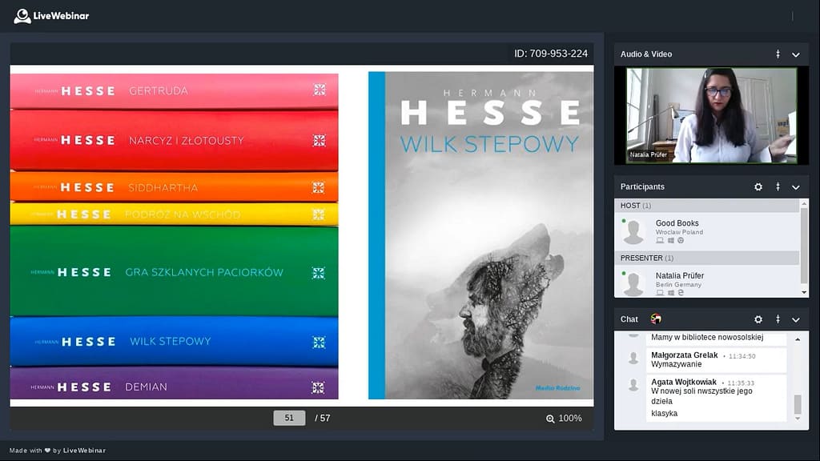The height and width of the screenshot is (461, 820).
Task: Open the Audio & Video panel options menu
Action: click(x=778, y=54)
